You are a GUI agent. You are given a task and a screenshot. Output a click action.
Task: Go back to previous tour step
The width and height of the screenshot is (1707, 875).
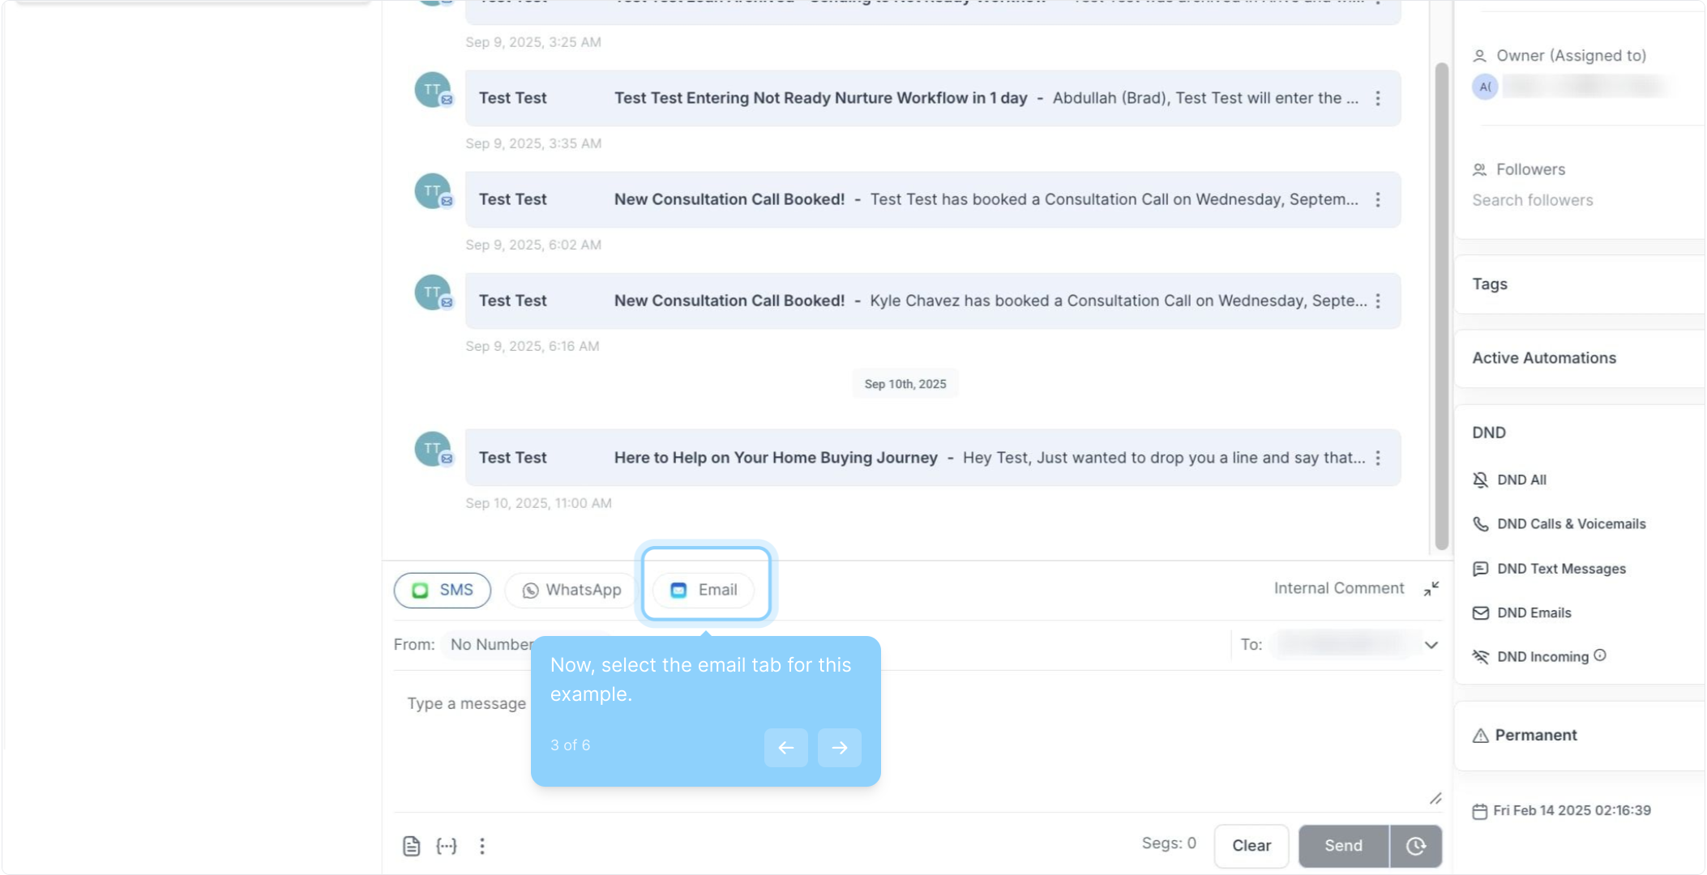coord(785,747)
